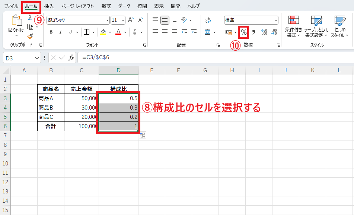Image resolution: width=354 pixels, height=215 pixels.
Task: Toggle middle vertical alignment
Action: (165, 20)
